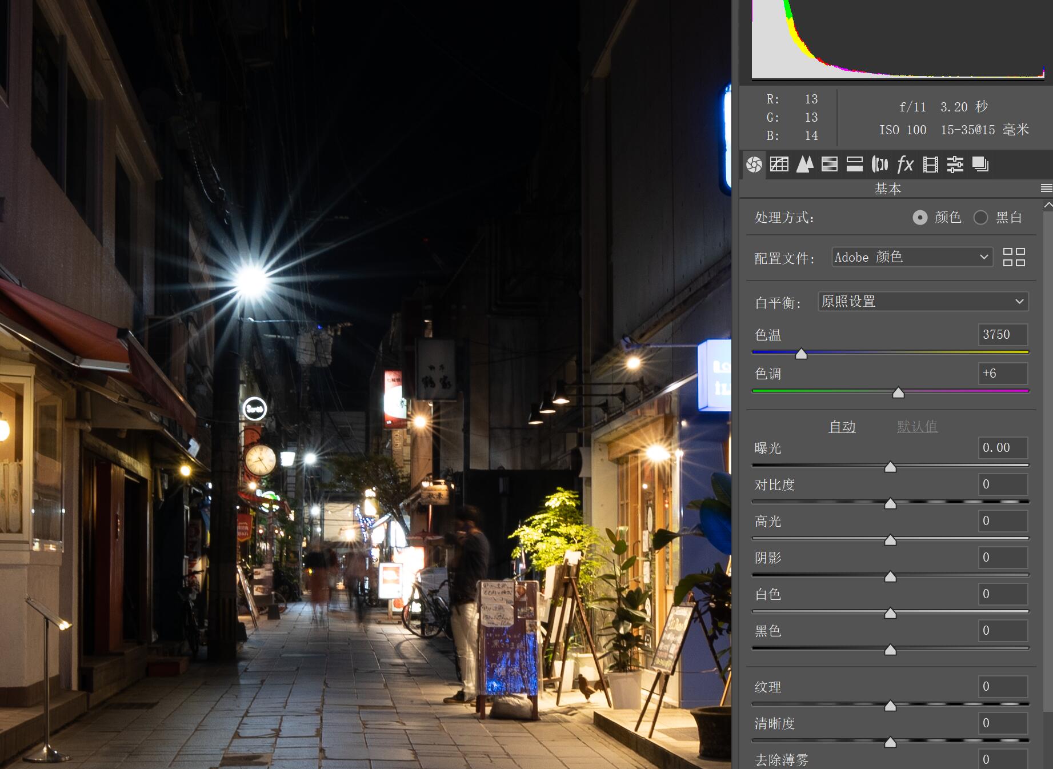
Task: Click the 曝光 exposure value field
Action: (1003, 448)
